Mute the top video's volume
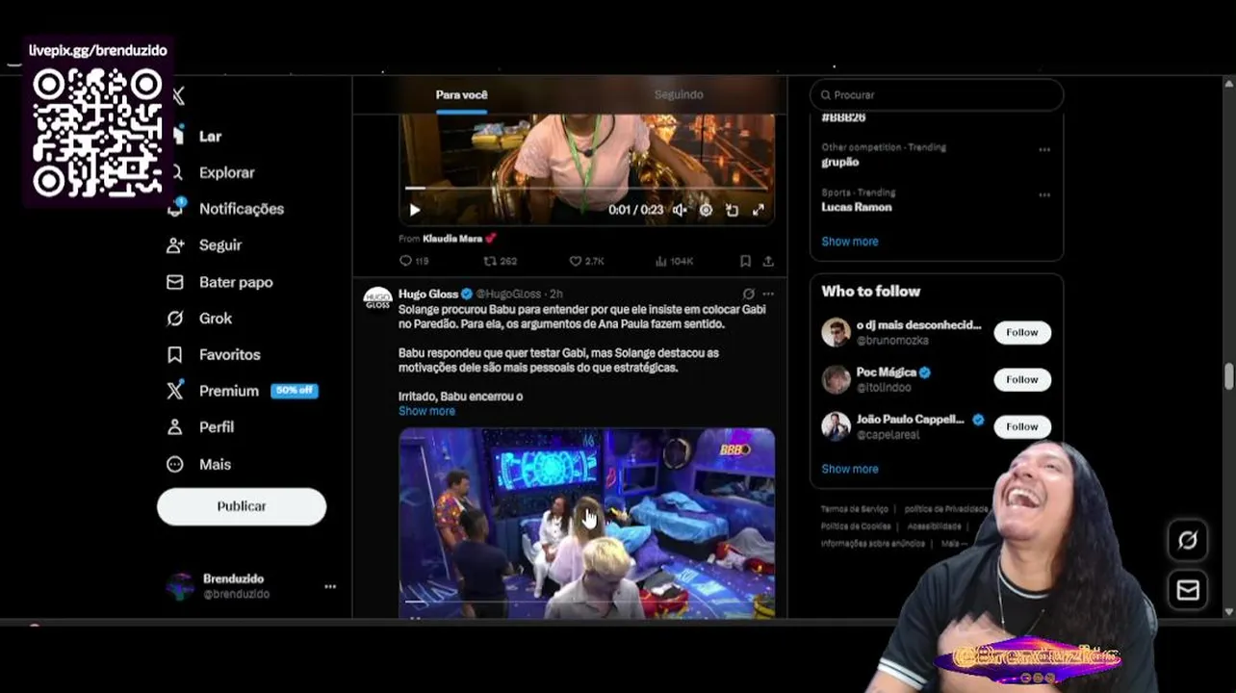1236x693 pixels. point(680,210)
